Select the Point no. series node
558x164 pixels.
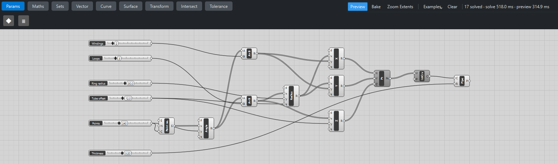(167, 126)
